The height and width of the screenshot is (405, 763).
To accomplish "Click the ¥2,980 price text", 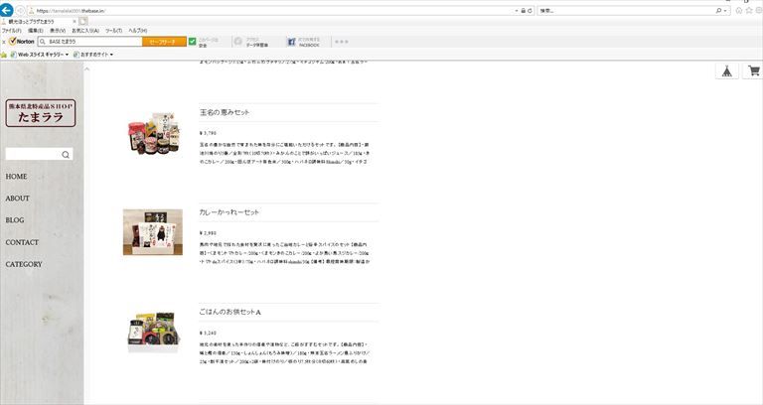I will (x=208, y=233).
